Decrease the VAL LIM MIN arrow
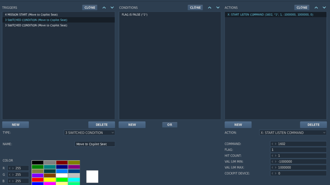Viewport: 330px width, 185px height. 272,162
